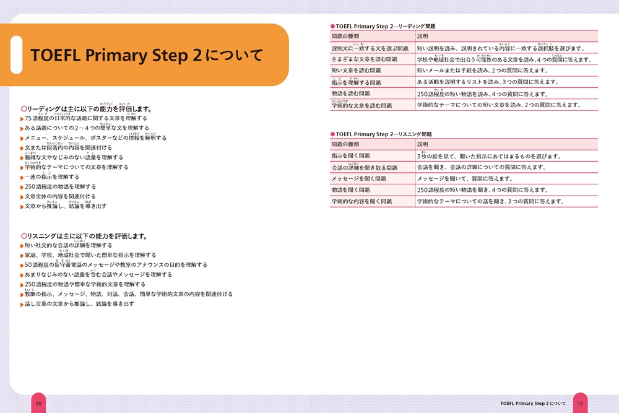Screen dimensions: 619x413
Task: Click the red circle before リスニングは主に heading
Action: tap(24, 236)
